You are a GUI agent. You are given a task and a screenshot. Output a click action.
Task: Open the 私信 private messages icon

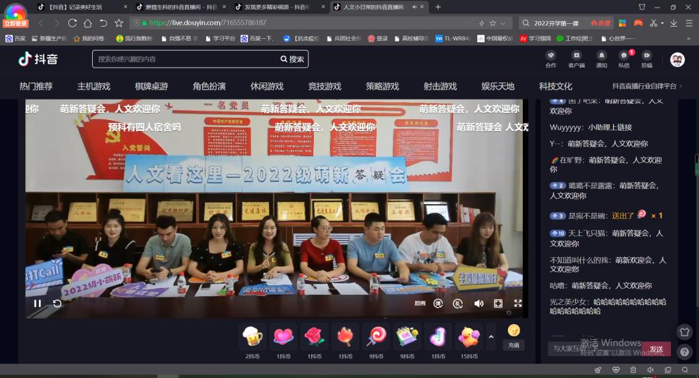pyautogui.click(x=623, y=57)
